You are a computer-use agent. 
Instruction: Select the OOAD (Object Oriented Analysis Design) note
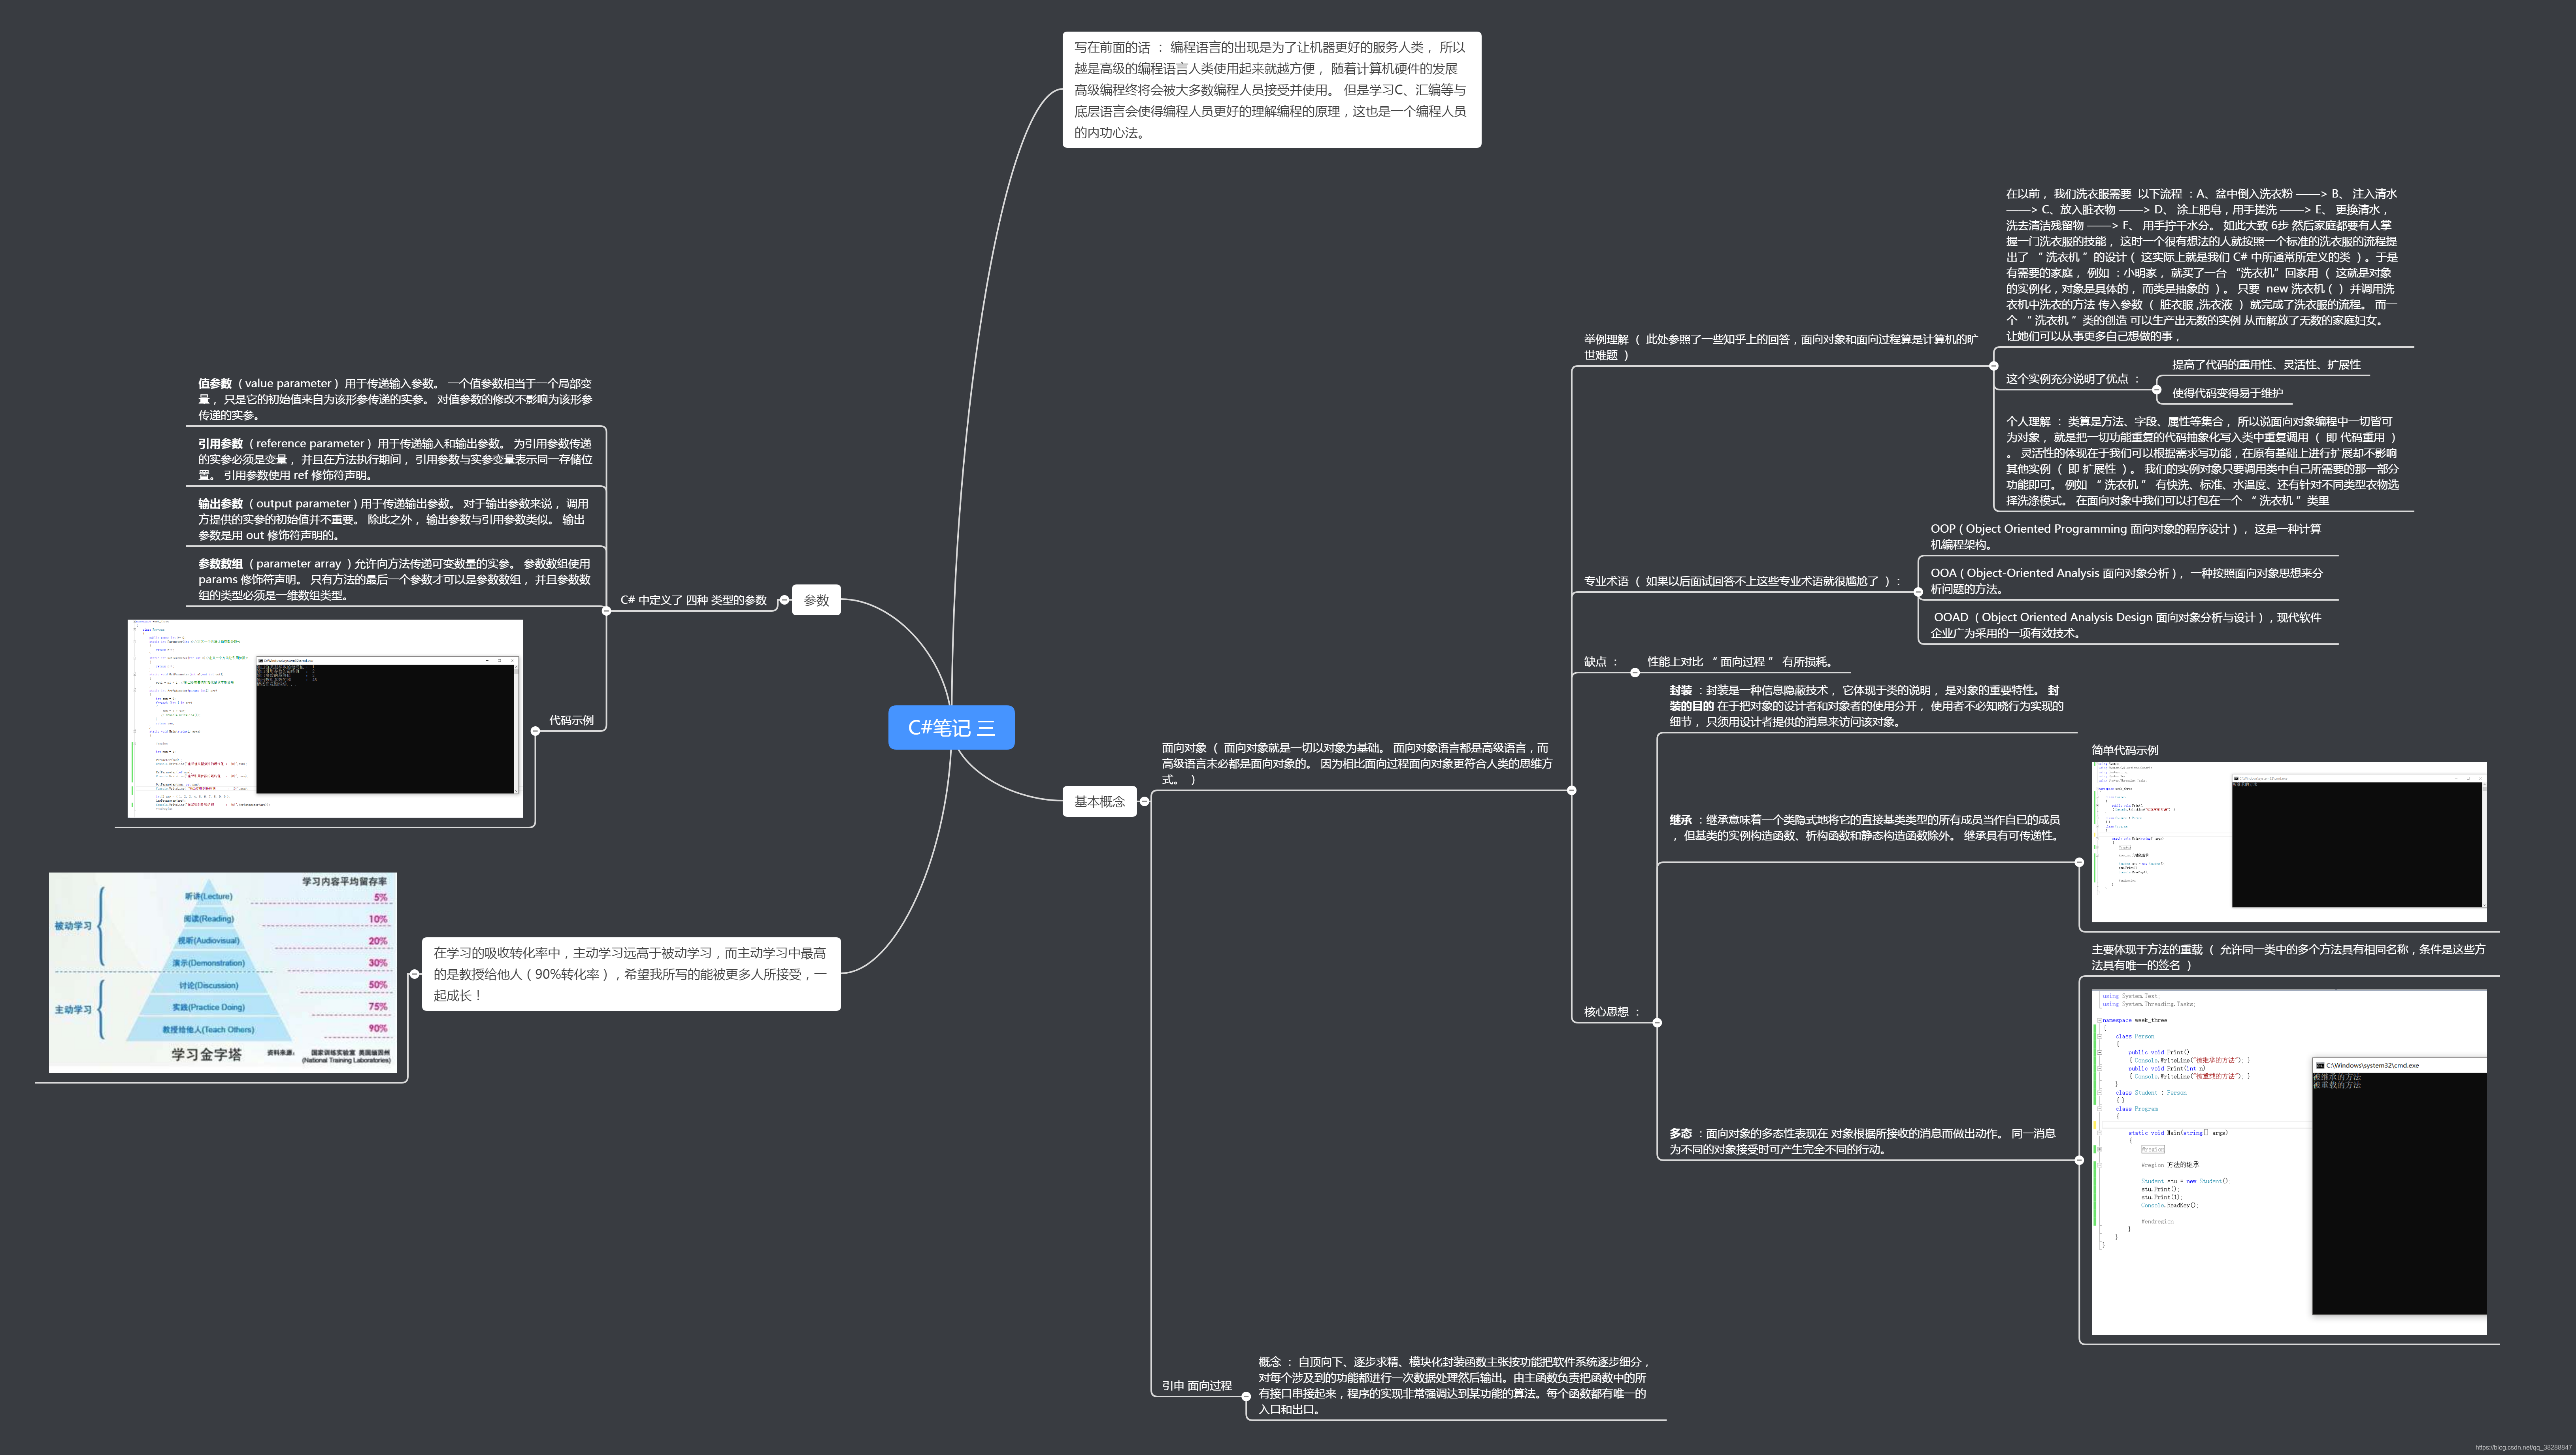(x=2126, y=625)
